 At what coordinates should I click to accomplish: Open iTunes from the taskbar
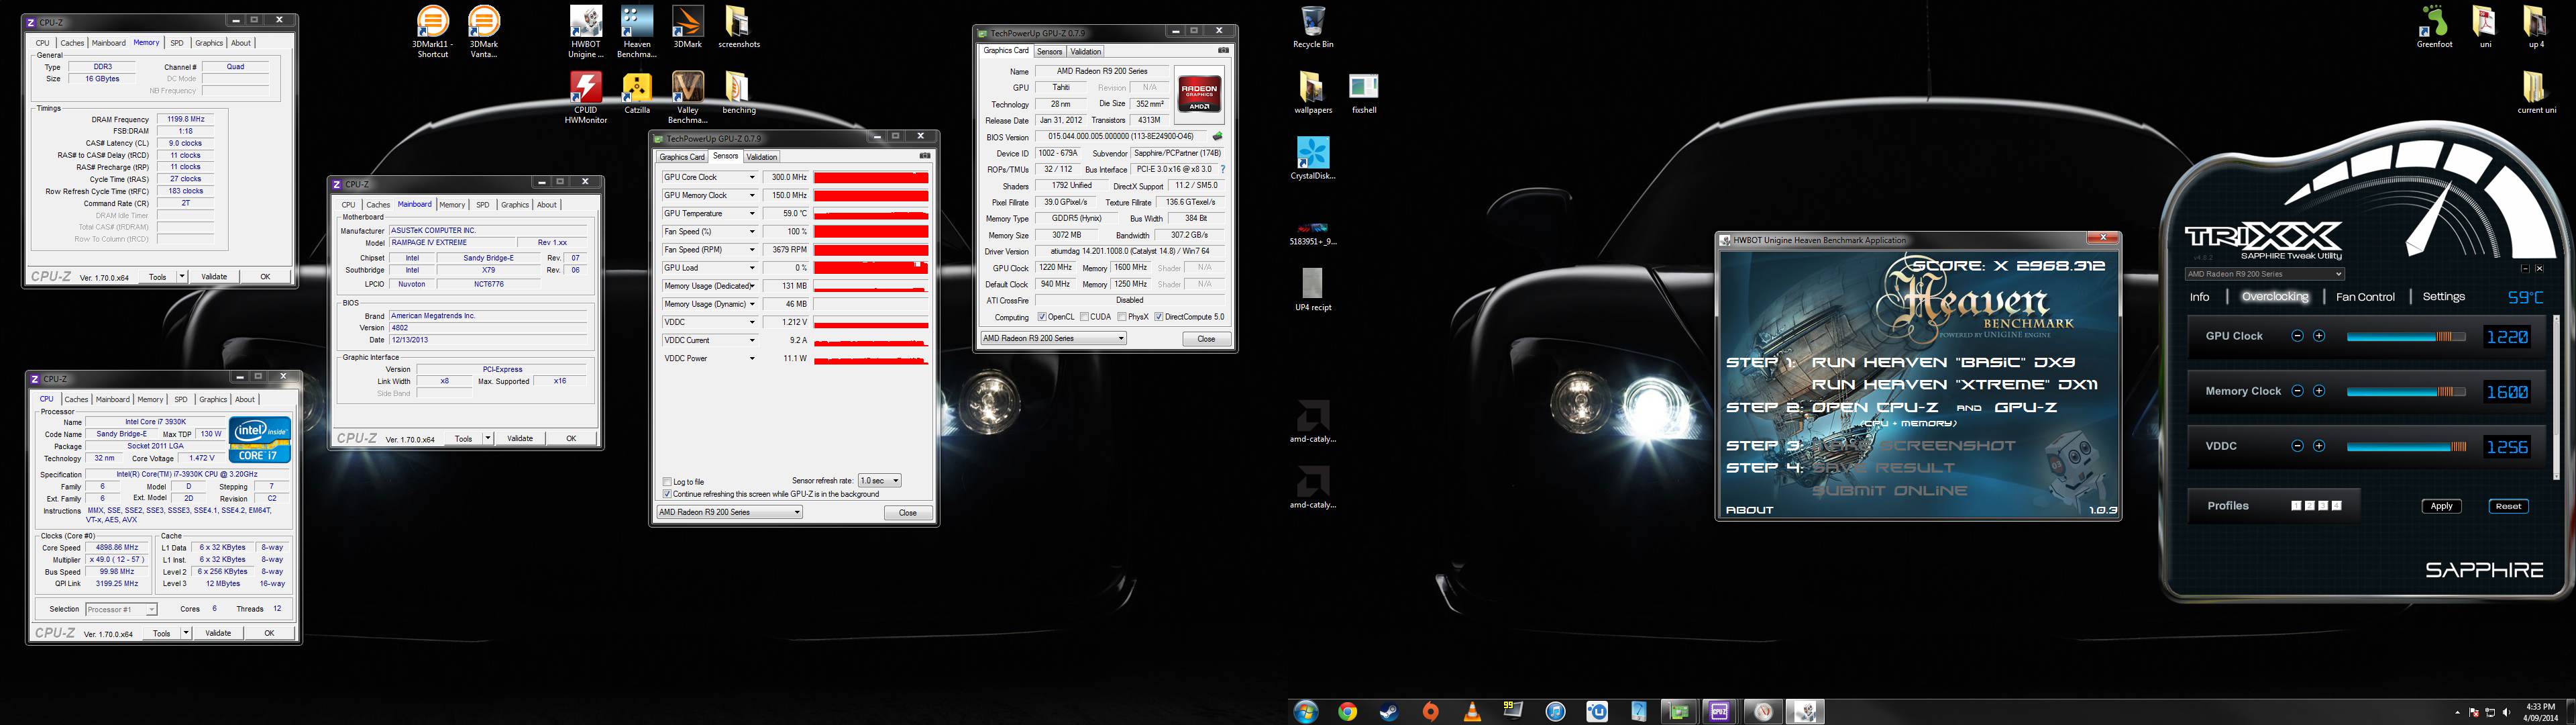coord(1555,712)
